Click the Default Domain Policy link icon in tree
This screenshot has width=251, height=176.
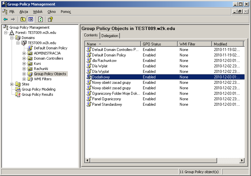30,48
